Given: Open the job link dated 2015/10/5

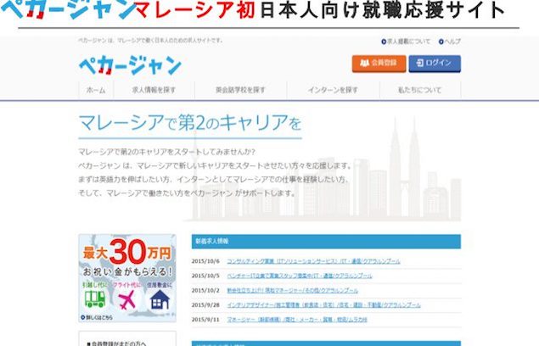Looking at the screenshot, I should 300,276.
